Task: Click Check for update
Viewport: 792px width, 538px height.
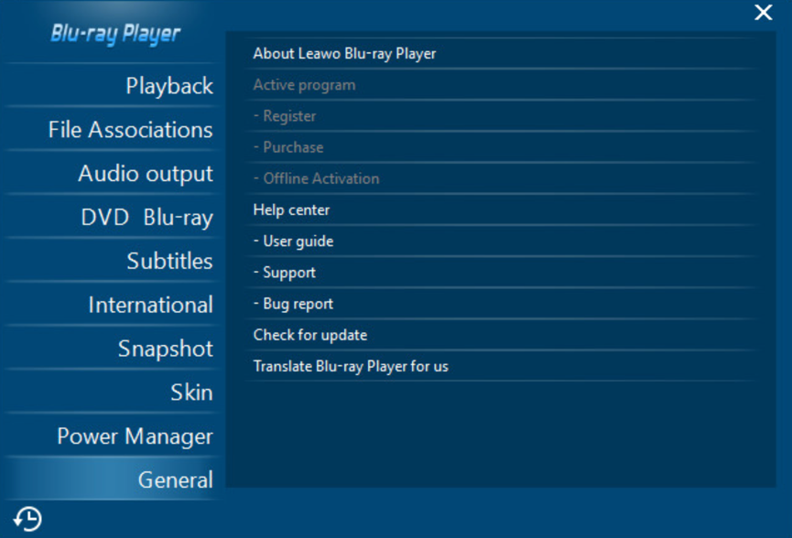Action: point(501,335)
